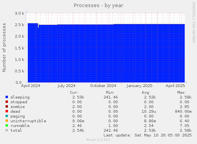Click the "zombie" legend label
The width and height of the screenshot is (197, 144).
(x=17, y=107)
